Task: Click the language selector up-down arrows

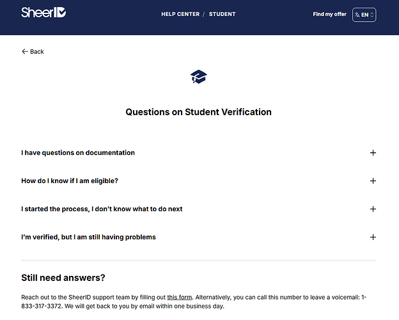Action: 372,15
